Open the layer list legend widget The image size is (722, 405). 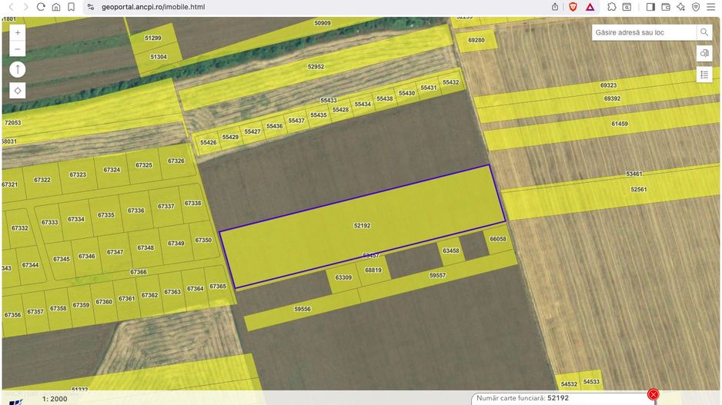click(704, 75)
